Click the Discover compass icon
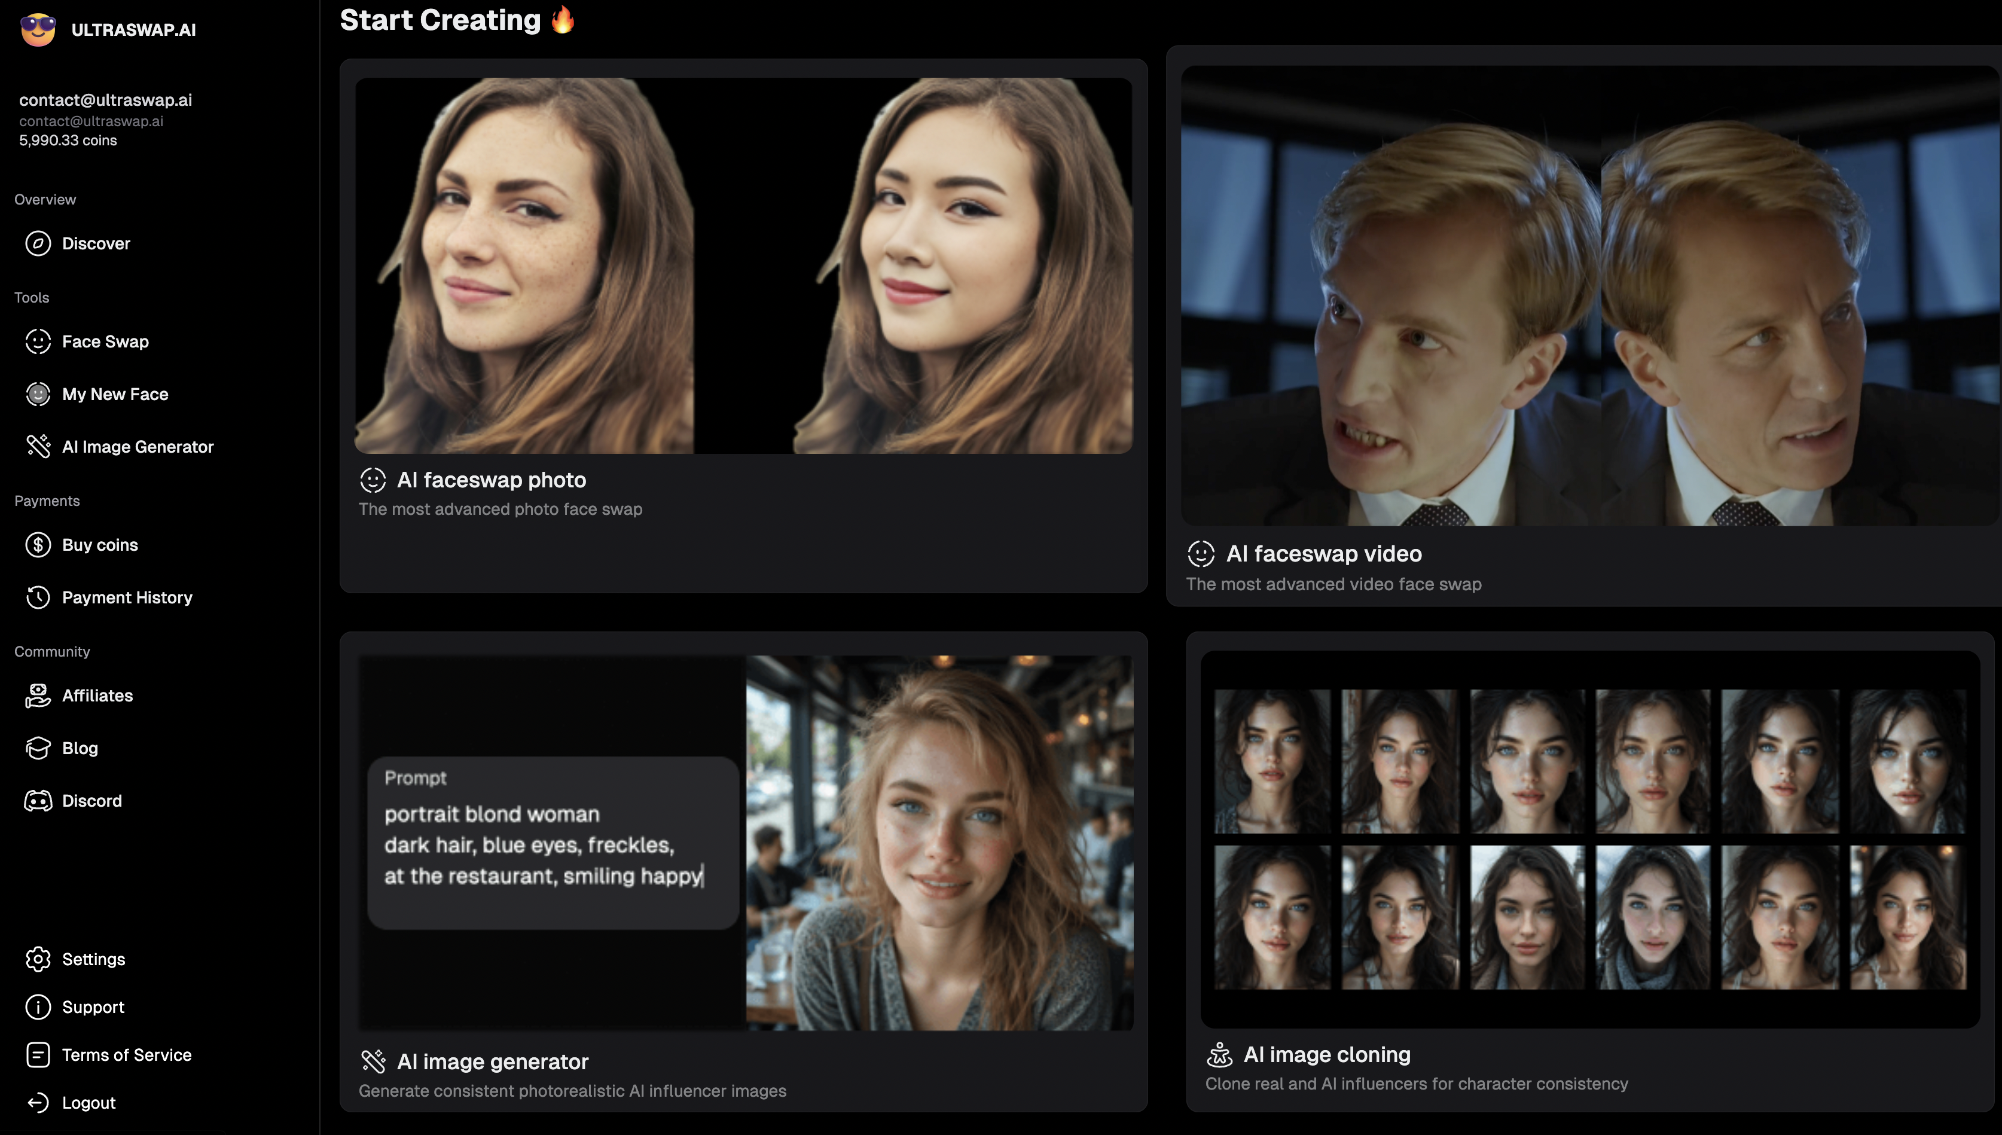 (x=38, y=243)
